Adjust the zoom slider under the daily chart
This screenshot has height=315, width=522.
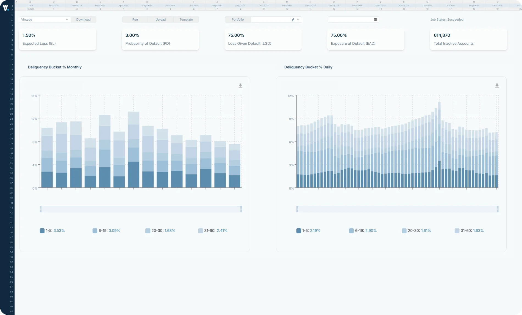coord(397,209)
